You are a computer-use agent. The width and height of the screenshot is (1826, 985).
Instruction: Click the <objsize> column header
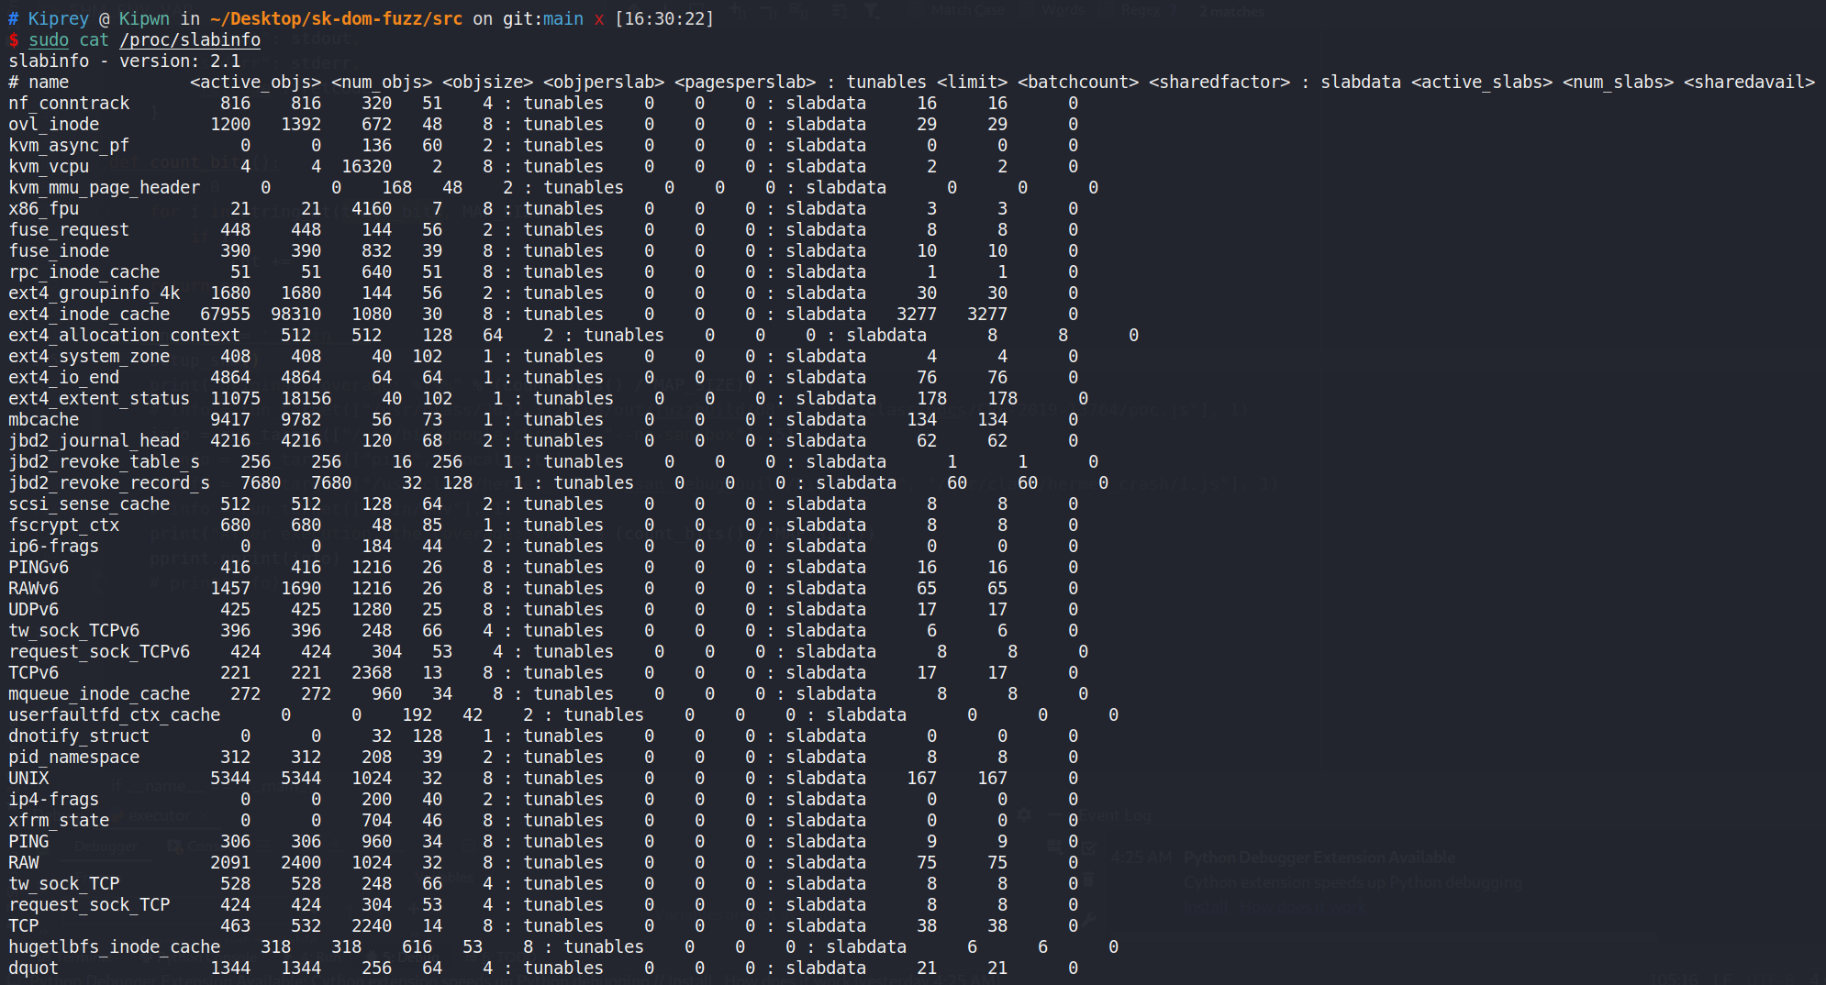487,83
